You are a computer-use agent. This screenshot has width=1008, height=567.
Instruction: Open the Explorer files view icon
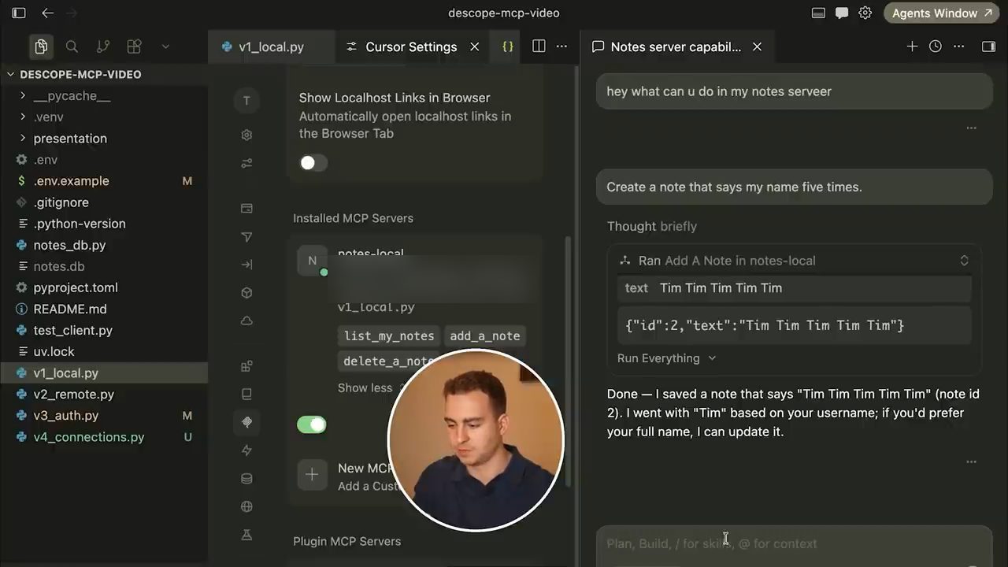click(40, 46)
